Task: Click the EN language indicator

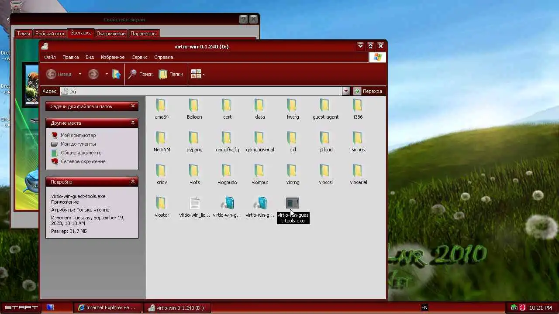Action: click(x=424, y=307)
